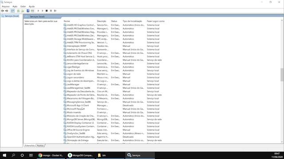The width and height of the screenshot is (284, 159).
Task: Select the Logon secundário service
Action: (75, 77)
